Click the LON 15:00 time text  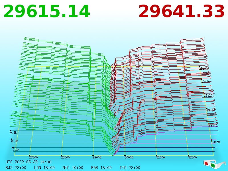coord(44,168)
